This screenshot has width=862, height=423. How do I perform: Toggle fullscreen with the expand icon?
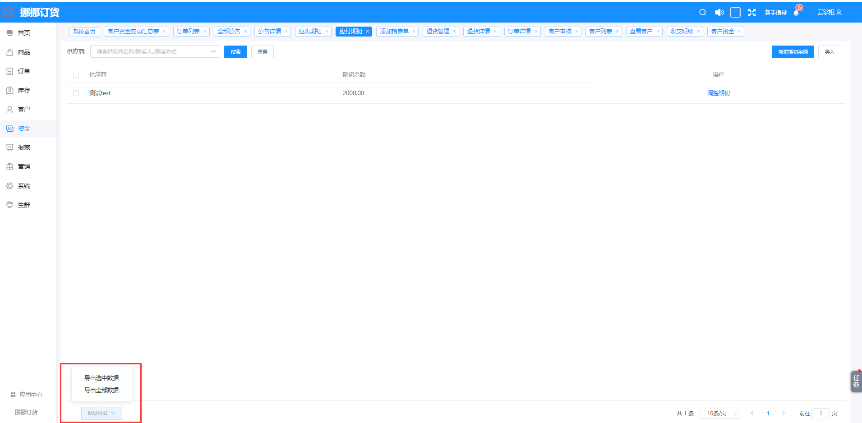click(x=752, y=13)
